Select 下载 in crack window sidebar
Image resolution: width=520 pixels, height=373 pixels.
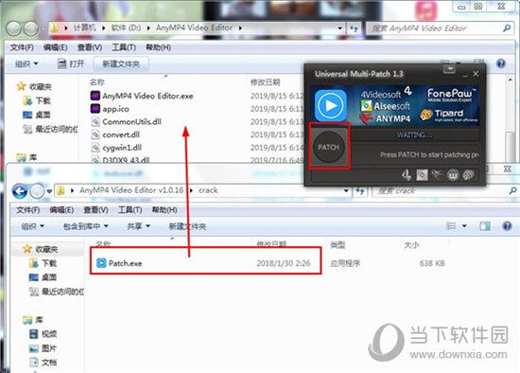(x=43, y=263)
